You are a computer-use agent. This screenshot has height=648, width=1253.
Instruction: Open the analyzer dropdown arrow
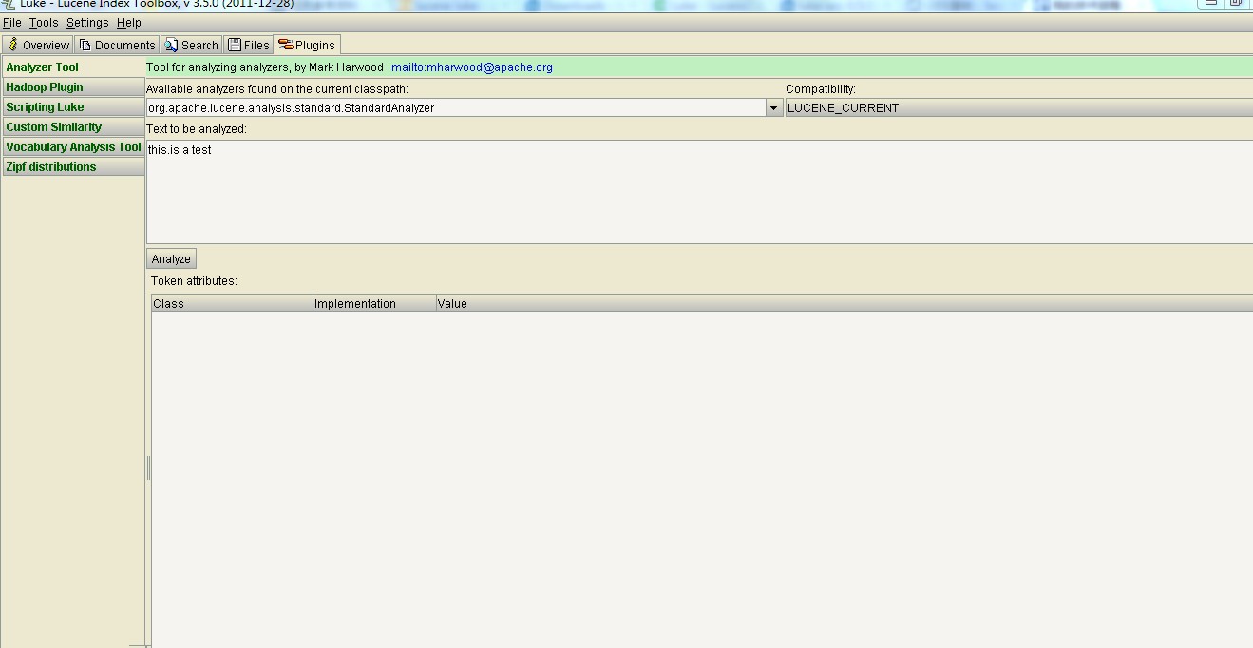pos(774,108)
